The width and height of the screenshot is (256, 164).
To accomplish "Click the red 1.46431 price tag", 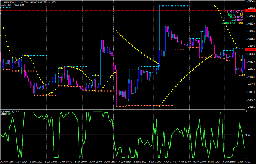I will (x=250, y=11).
